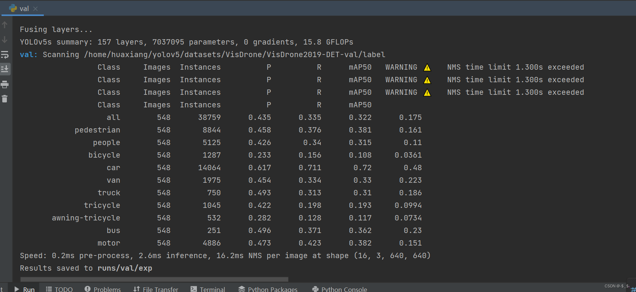The width and height of the screenshot is (636, 292).
Task: Click the TODO list icon
Action: 49,289
